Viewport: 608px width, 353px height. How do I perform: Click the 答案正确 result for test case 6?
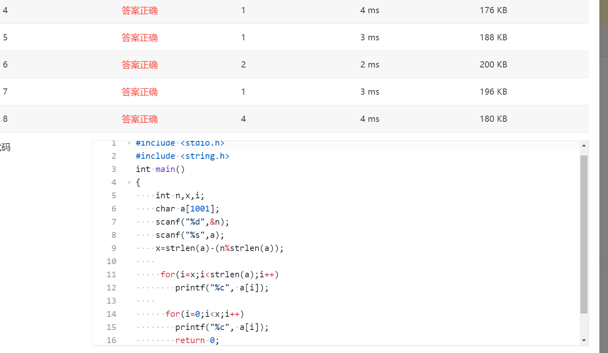(139, 65)
